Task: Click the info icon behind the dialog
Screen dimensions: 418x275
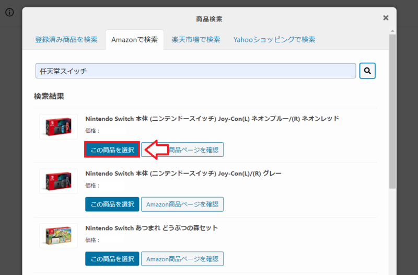Action: click(9, 12)
